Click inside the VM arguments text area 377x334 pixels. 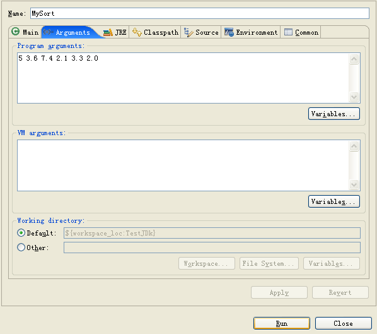tap(183, 165)
